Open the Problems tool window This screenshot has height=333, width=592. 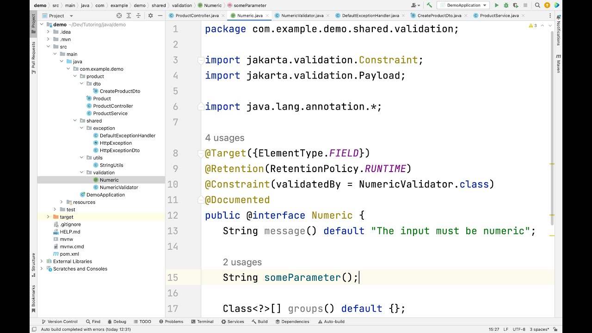[x=171, y=322]
